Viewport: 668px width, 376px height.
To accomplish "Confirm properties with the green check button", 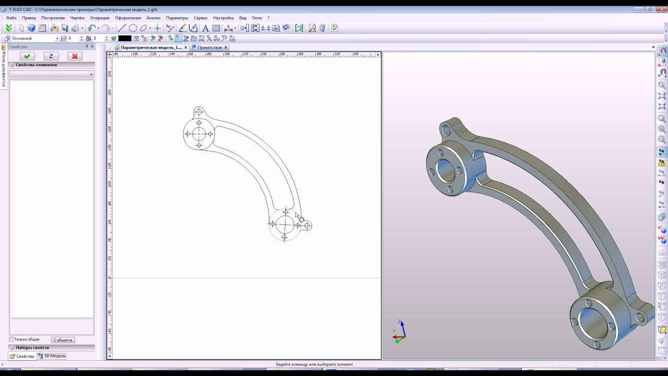I will pos(27,56).
